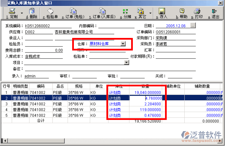
Task: Click the 订单(免检) order icon
Action: (x=73, y=14)
